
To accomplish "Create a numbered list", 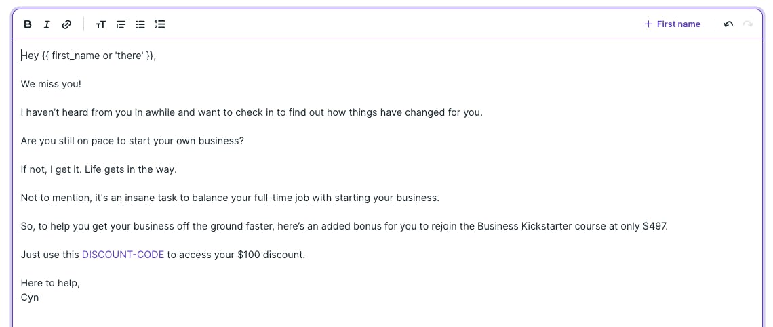I will (x=160, y=24).
